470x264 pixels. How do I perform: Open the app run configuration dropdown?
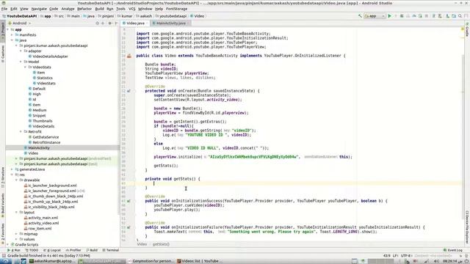[x=375, y=16]
